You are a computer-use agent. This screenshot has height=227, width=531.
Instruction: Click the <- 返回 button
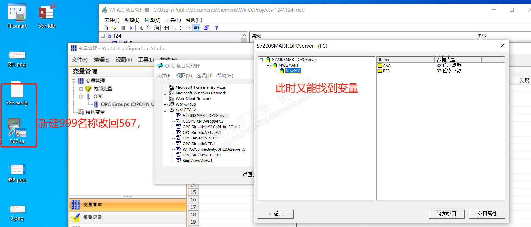tap(276, 214)
